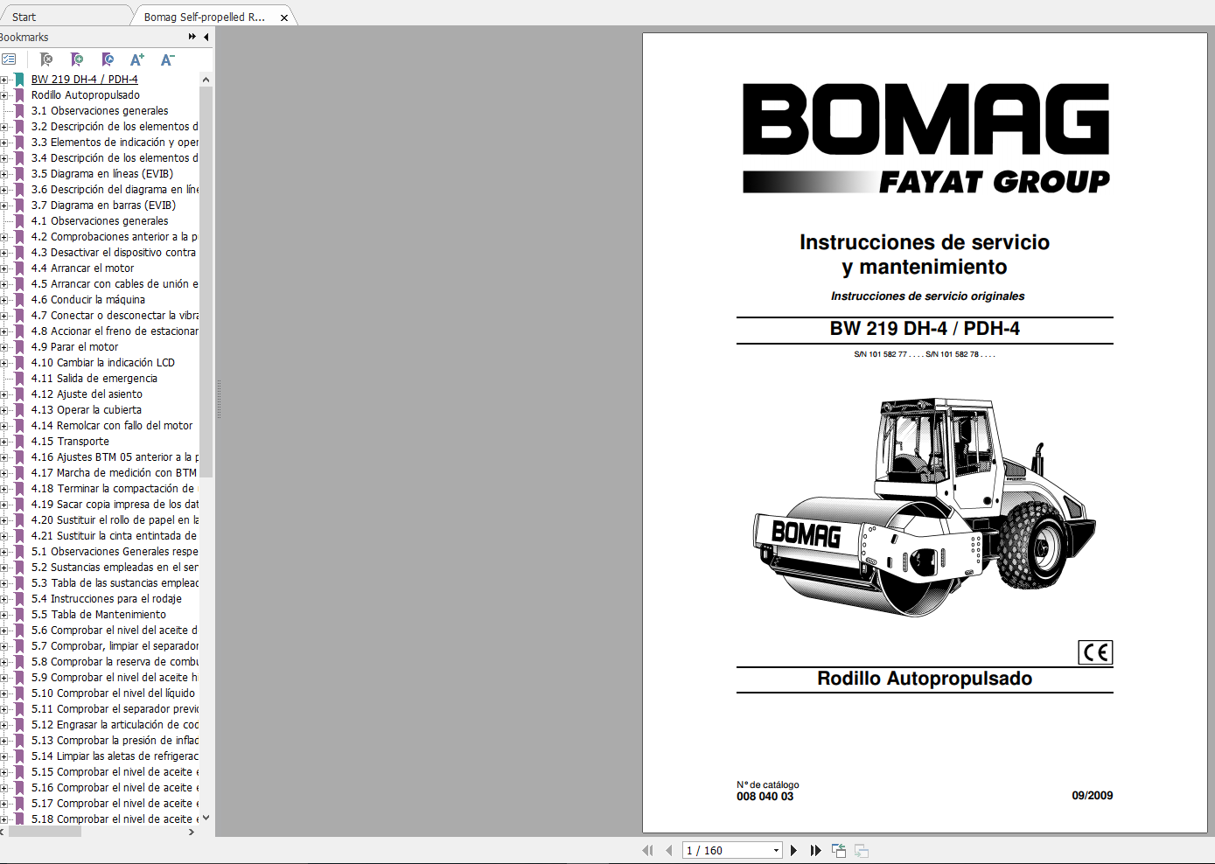This screenshot has height=864, width=1215.
Task: Click bookmark icon of 4.6 Conducir la máquina
Action: point(19,300)
